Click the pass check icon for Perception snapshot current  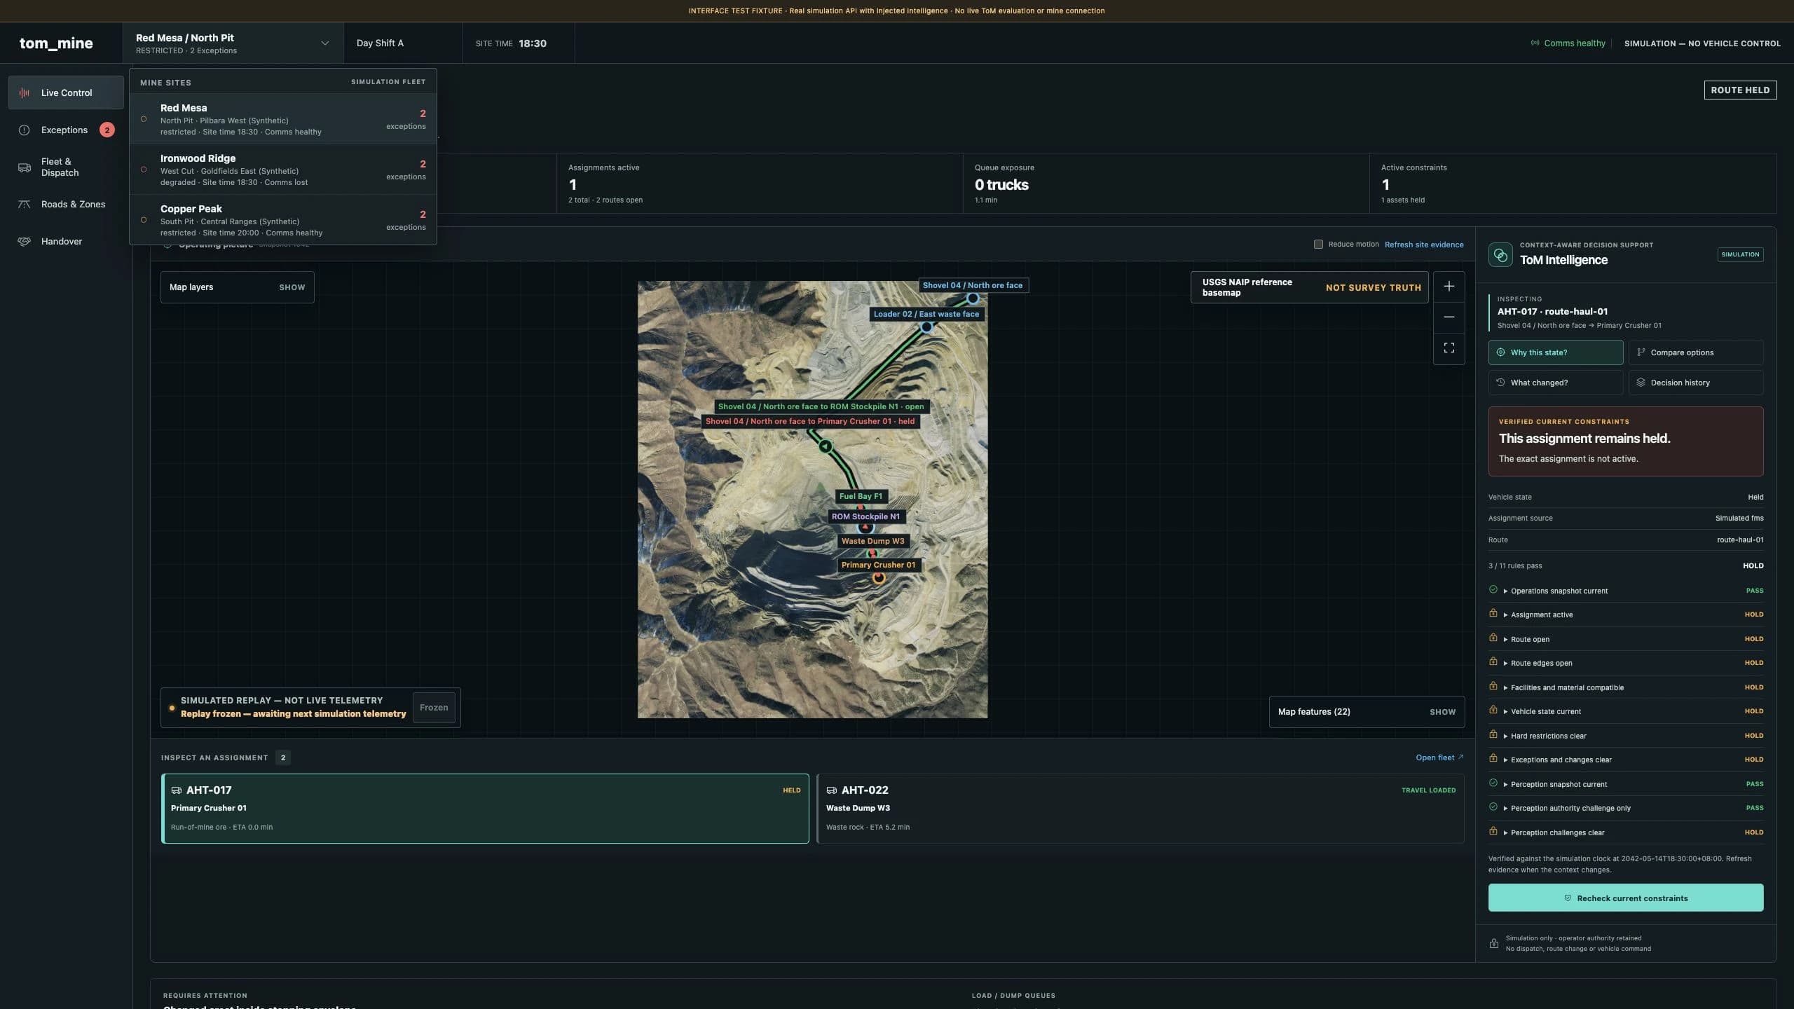[x=1493, y=783]
